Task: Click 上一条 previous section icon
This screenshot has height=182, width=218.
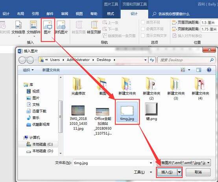Action: (111, 22)
